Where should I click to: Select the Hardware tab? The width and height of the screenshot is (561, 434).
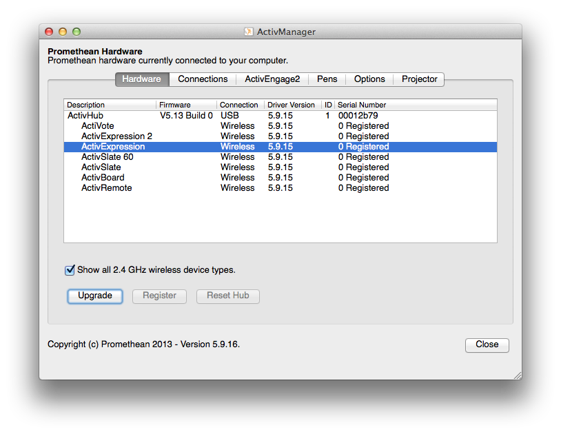[141, 79]
